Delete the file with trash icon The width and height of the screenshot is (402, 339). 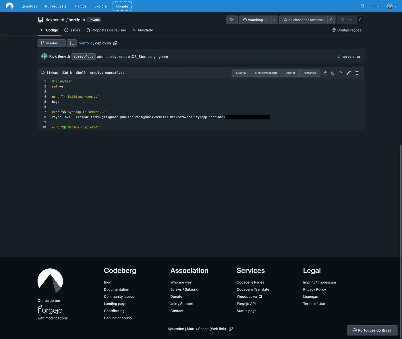pyautogui.click(x=357, y=73)
